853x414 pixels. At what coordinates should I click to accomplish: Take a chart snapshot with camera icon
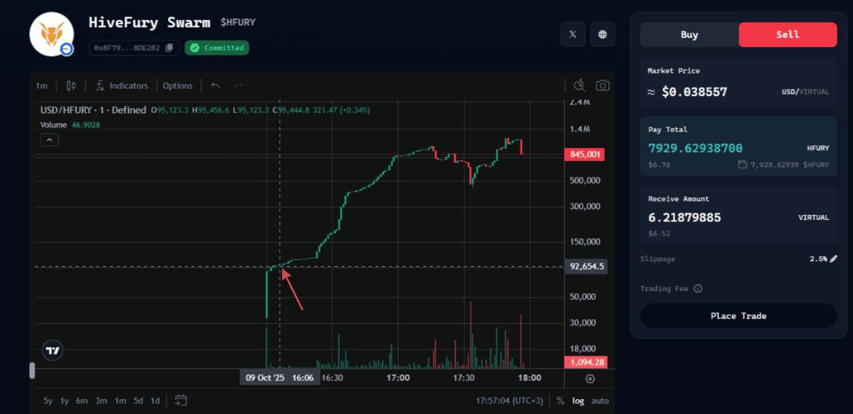tap(603, 86)
